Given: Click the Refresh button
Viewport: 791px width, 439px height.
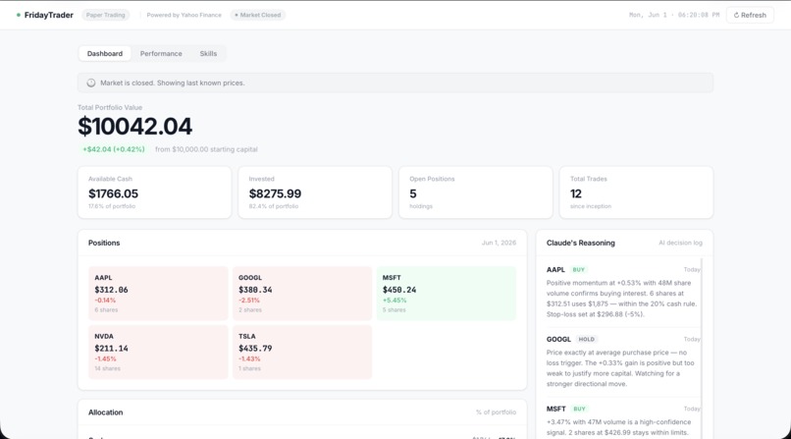Looking at the screenshot, I should pos(750,15).
